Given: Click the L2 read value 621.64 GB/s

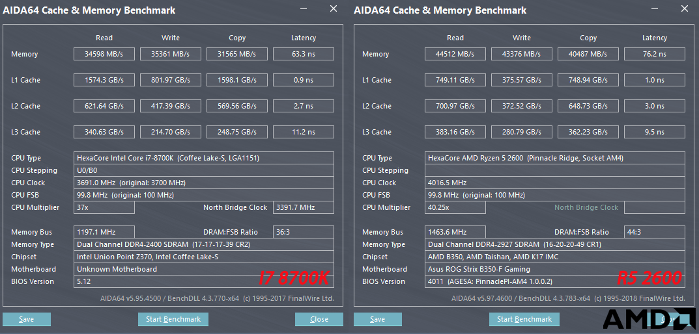Looking at the screenshot, I should point(104,106).
